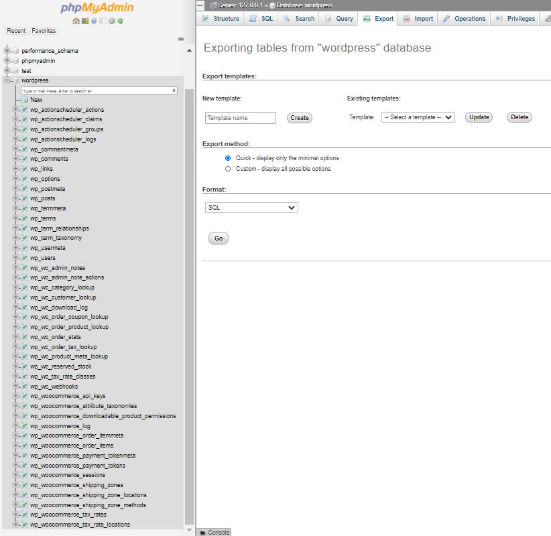Click the wp_links table icon

click(24, 169)
